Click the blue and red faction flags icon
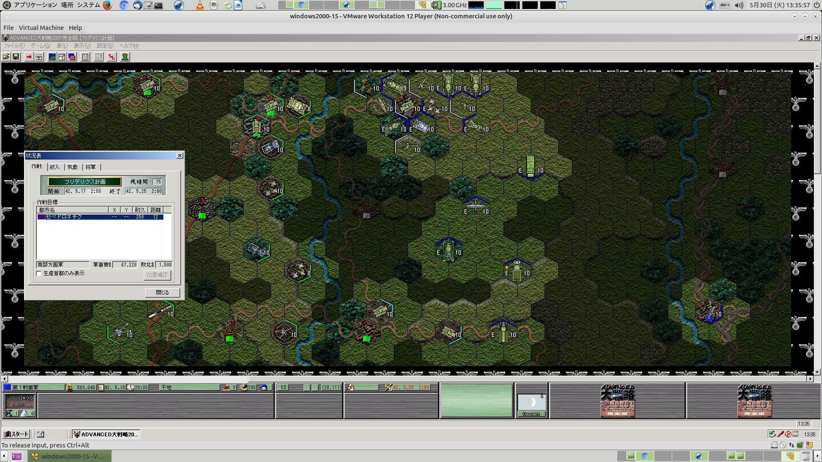Viewport: 822px width, 462px height. tap(72, 57)
